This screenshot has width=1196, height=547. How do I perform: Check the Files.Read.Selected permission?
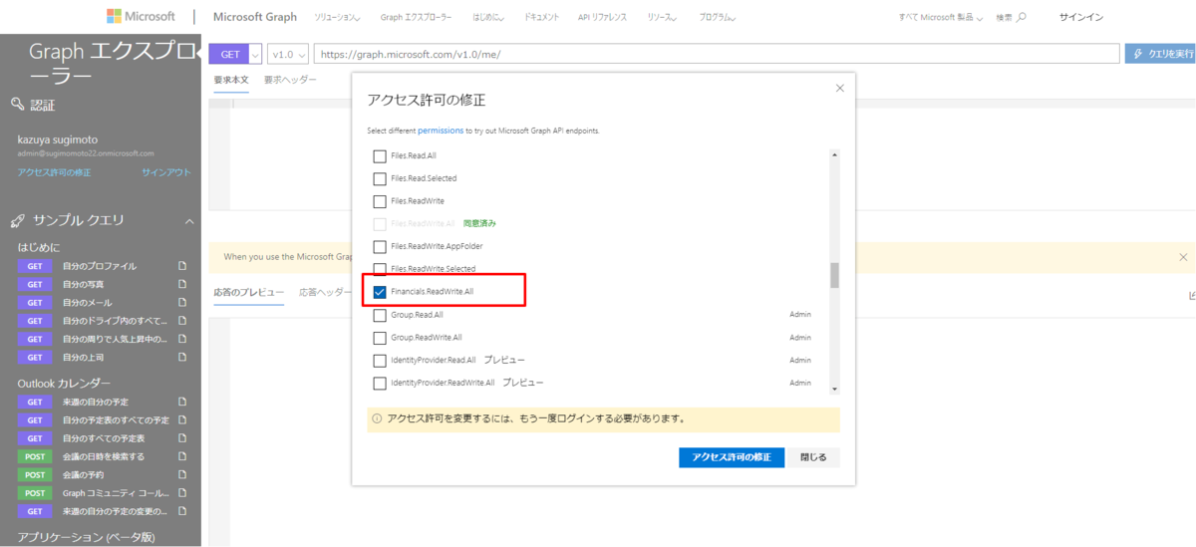[x=379, y=178]
